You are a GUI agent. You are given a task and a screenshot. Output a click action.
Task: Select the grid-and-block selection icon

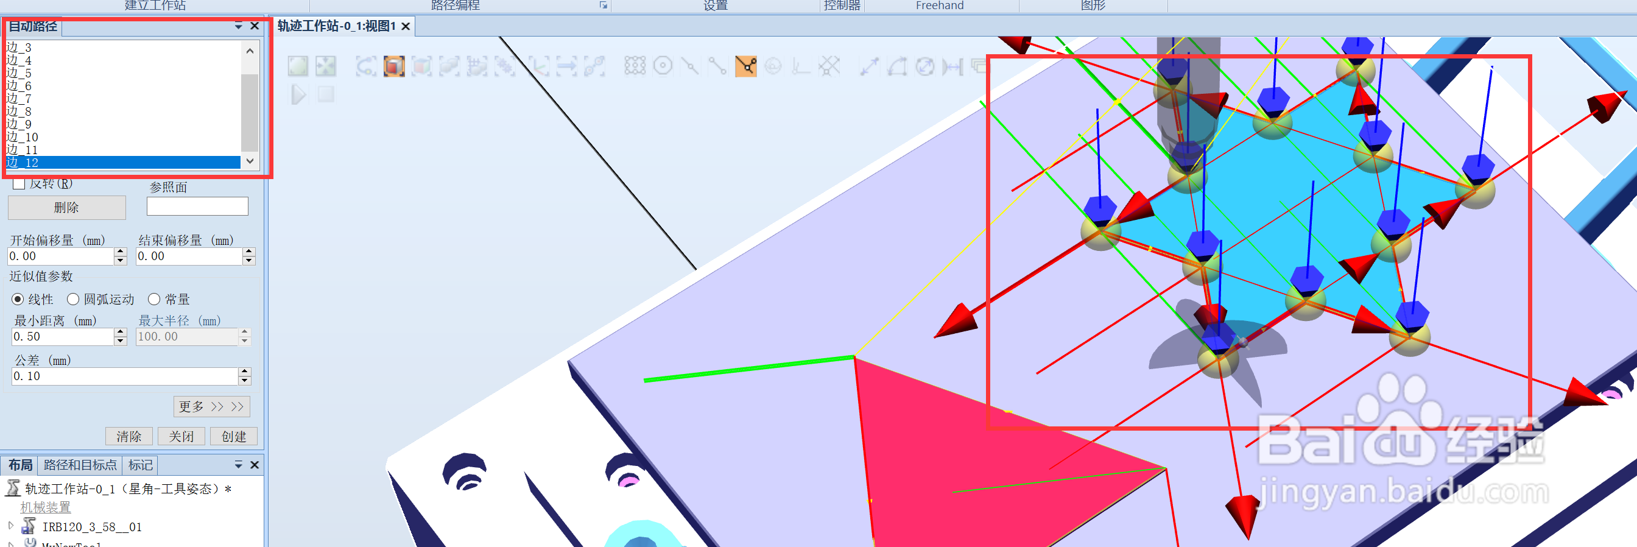tap(477, 66)
